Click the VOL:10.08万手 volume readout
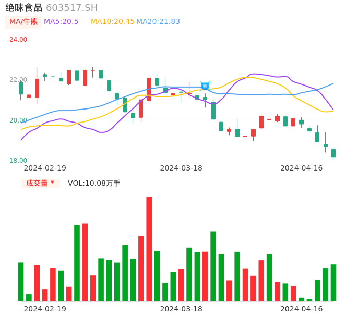 (94, 183)
